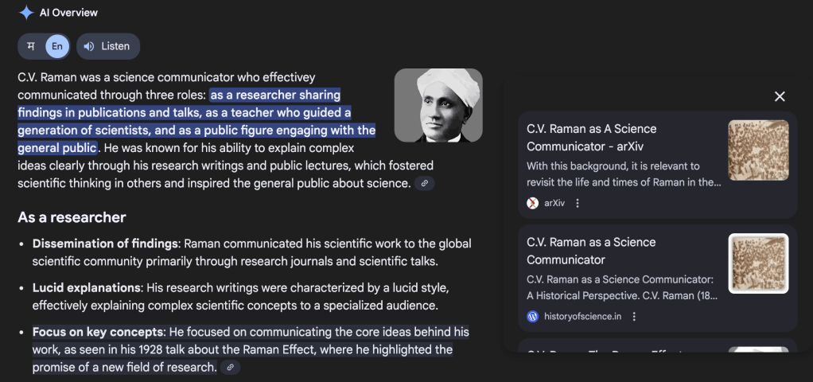813x382 pixels.
Task: Click the arXiv site logo icon
Action: tap(533, 203)
